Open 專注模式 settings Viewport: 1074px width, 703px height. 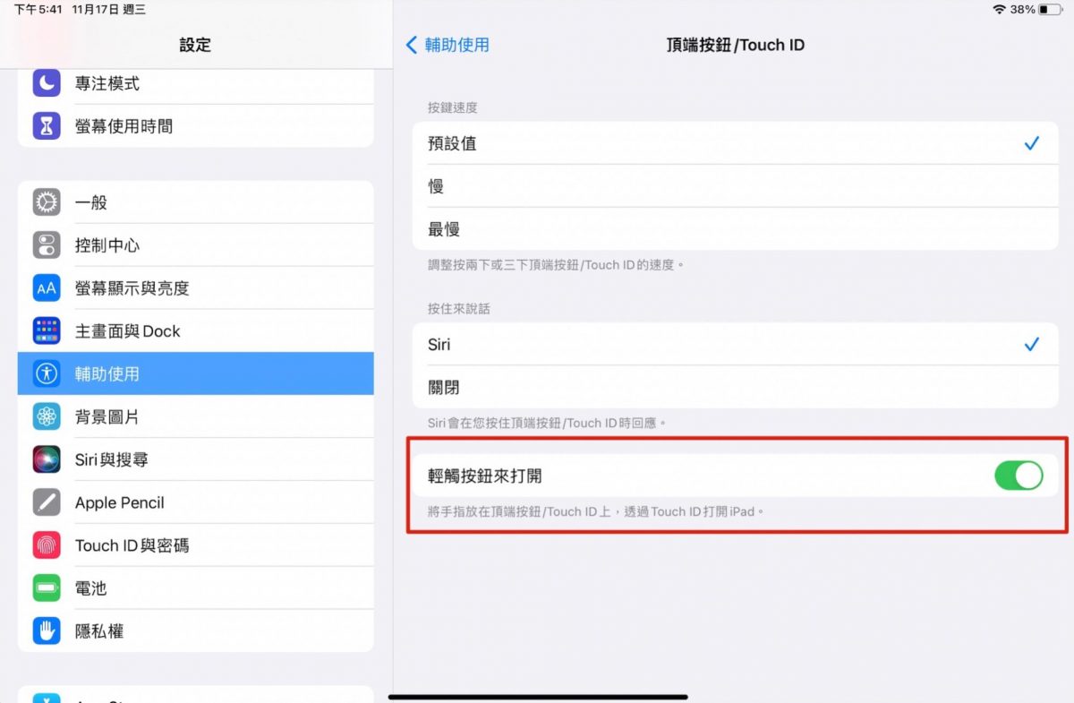point(195,83)
